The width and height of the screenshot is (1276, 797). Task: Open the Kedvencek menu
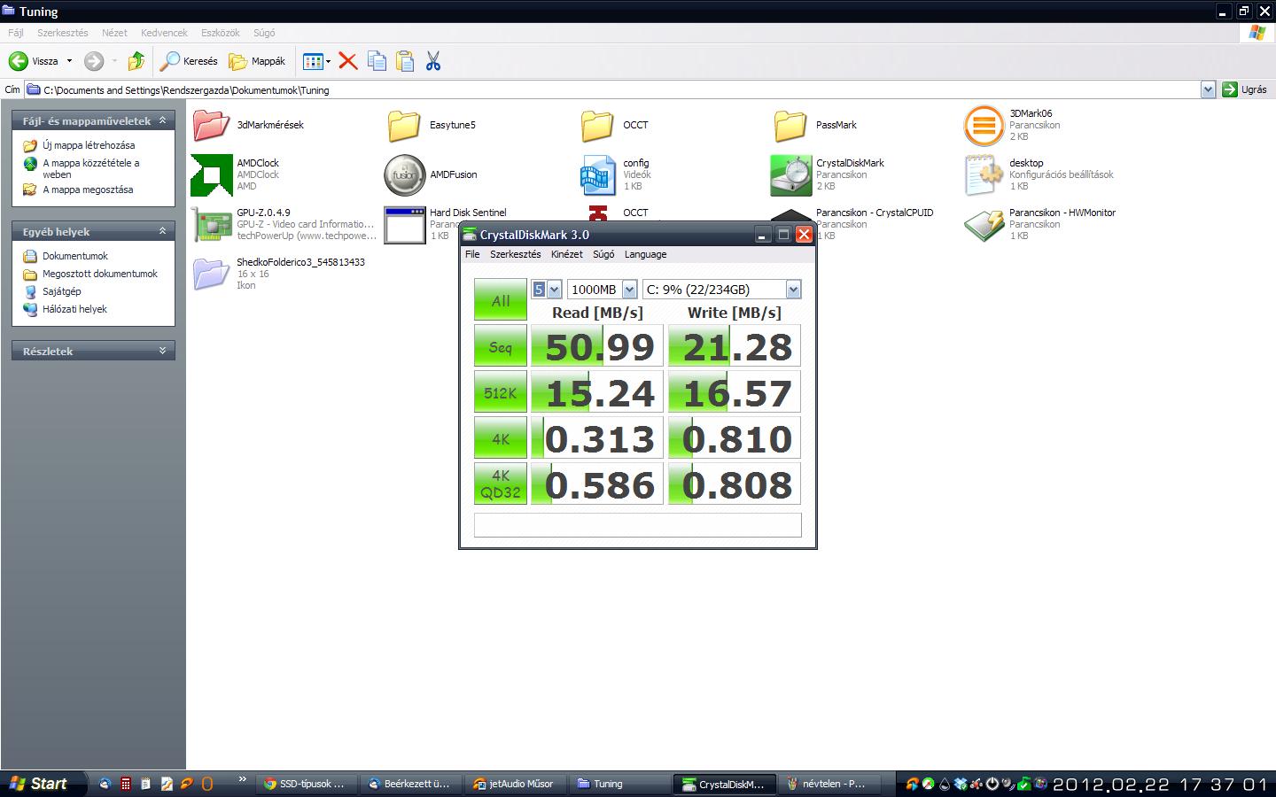click(x=164, y=33)
